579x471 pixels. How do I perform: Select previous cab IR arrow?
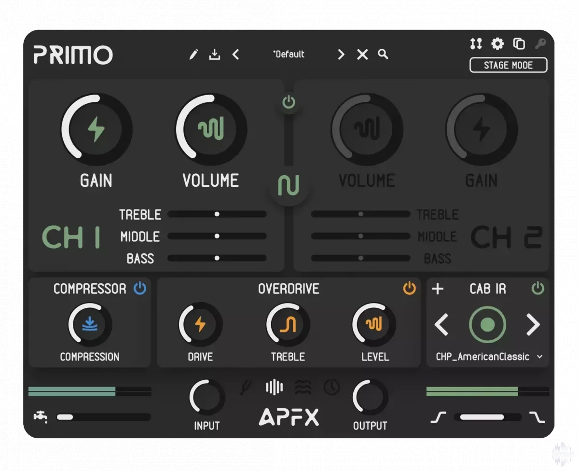pos(441,325)
